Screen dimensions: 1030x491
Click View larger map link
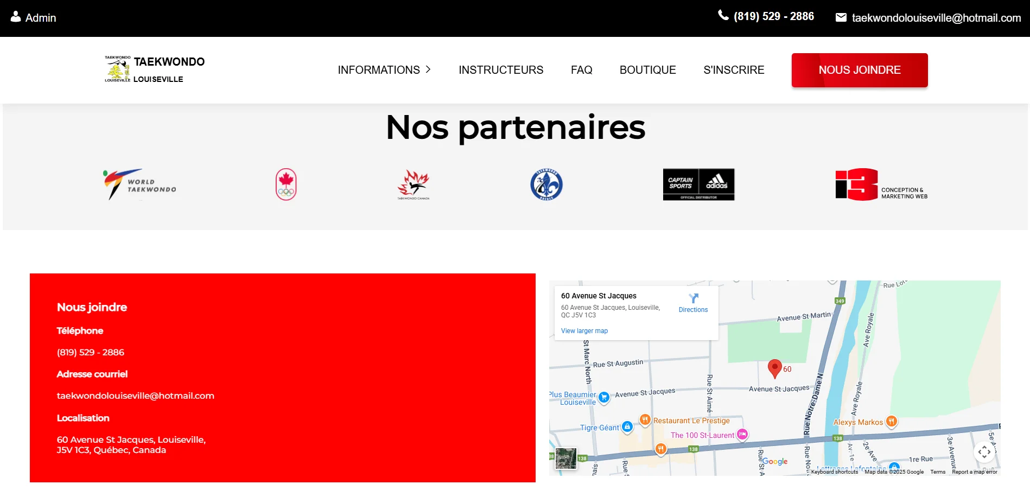point(584,331)
